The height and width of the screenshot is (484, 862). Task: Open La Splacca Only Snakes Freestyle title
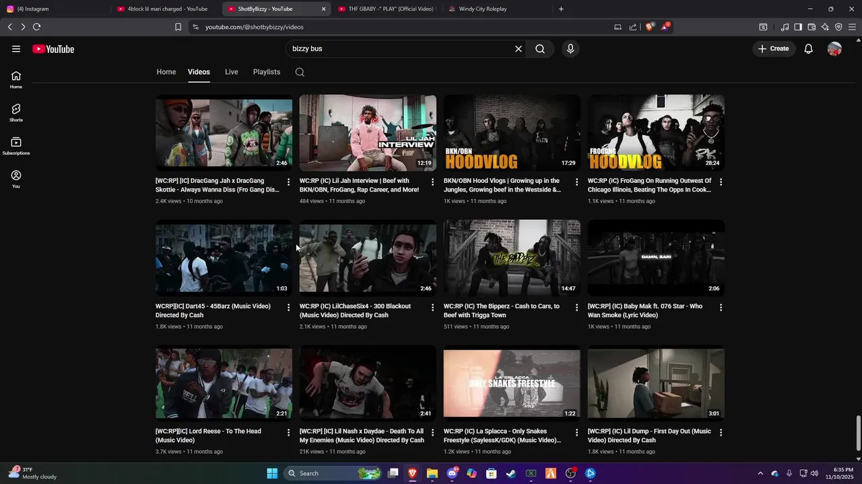[x=502, y=436]
